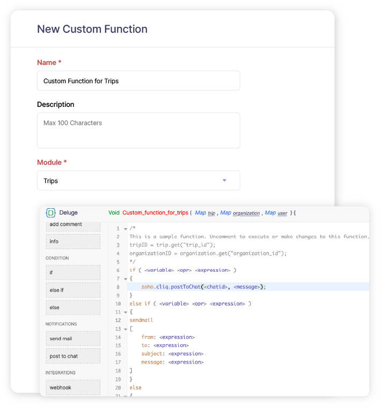381x408 pixels.
Task: Click 'from: <expression>' on line 14
Action: pyautogui.click(x=168, y=337)
